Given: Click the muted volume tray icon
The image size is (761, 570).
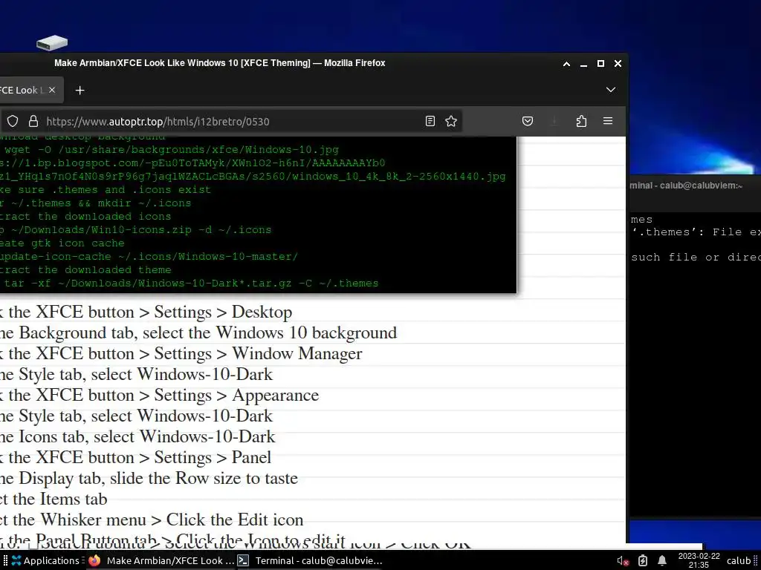Looking at the screenshot, I should [x=624, y=561].
